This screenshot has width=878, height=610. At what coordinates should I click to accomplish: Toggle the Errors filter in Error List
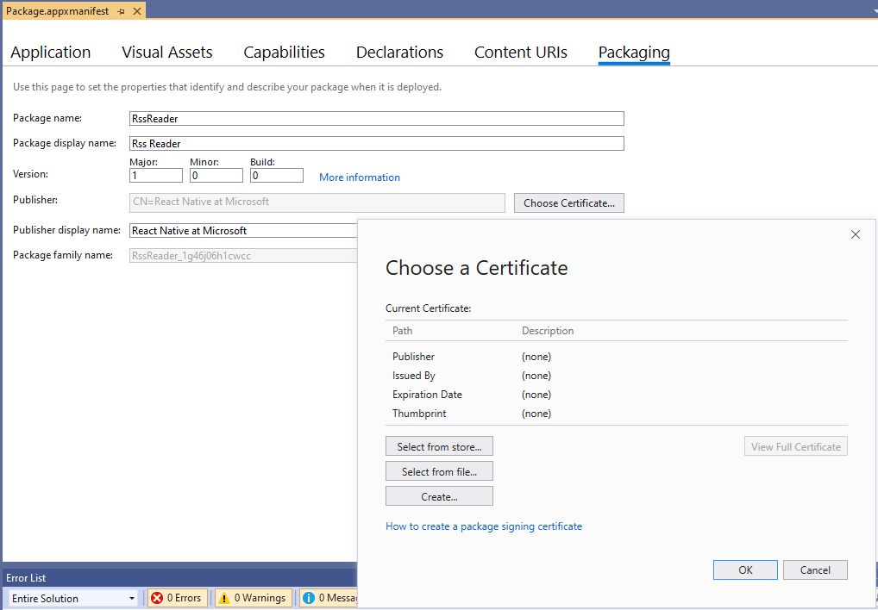177,597
